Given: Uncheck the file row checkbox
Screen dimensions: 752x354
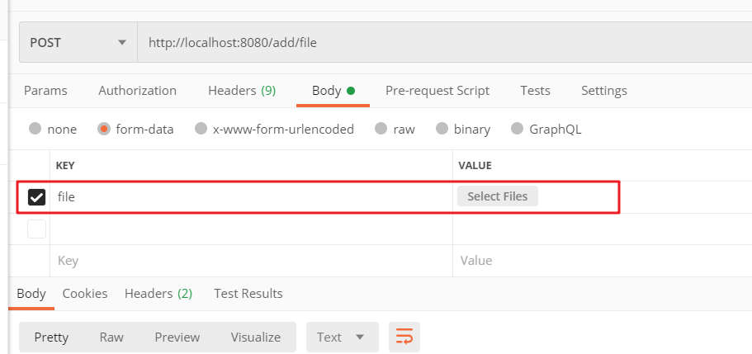Looking at the screenshot, I should (36, 197).
